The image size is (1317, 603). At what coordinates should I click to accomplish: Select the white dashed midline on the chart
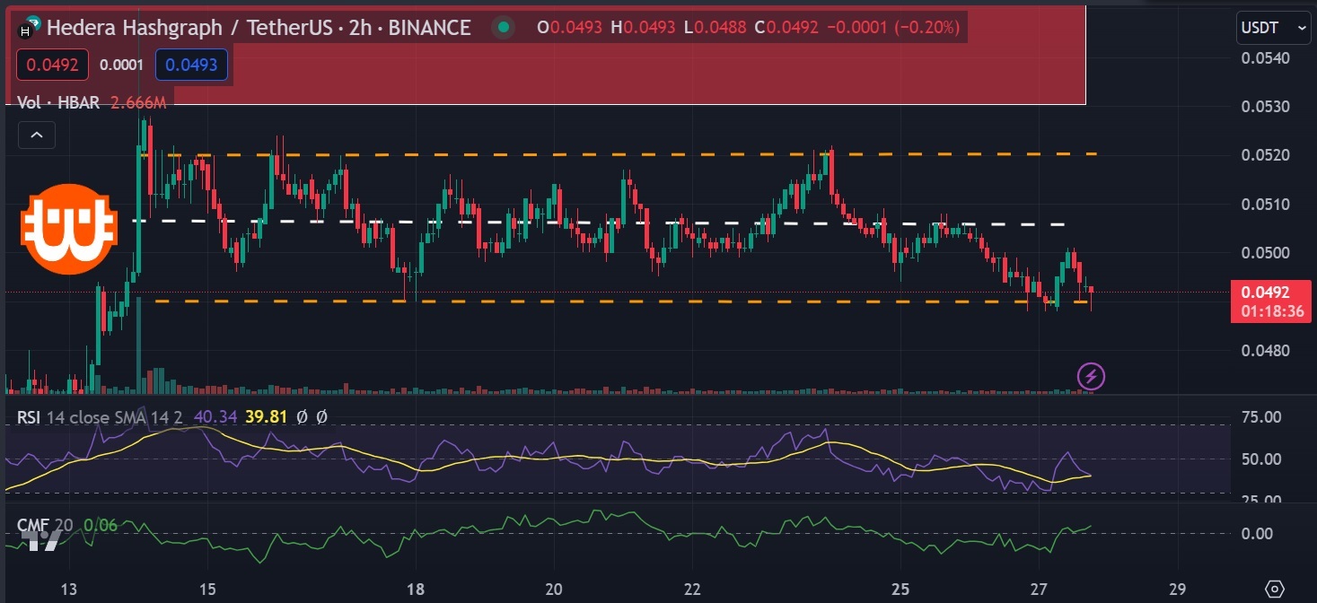600,222
